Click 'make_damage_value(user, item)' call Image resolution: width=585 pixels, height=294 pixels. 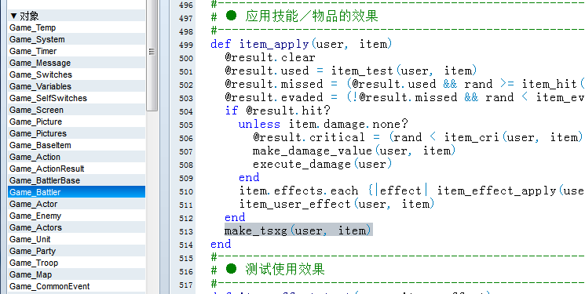coord(354,151)
